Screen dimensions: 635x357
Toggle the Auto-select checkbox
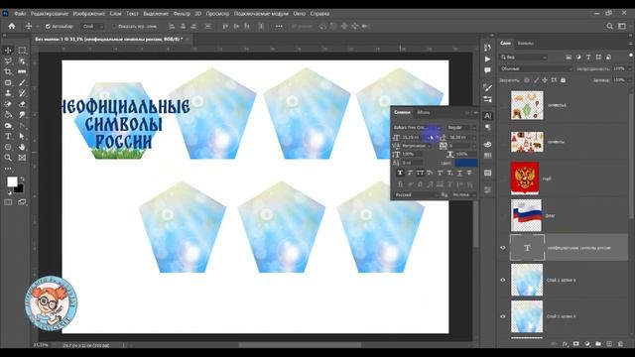click(x=48, y=27)
